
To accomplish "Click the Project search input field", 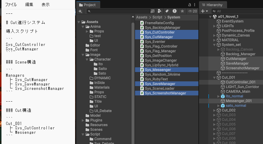I will click(x=120, y=11).
